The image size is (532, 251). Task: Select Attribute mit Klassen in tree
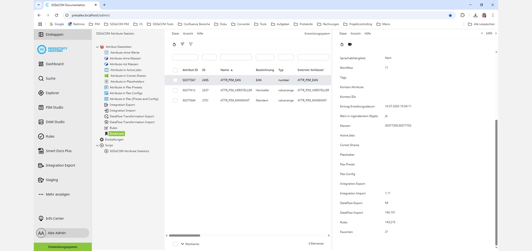tap(123, 64)
